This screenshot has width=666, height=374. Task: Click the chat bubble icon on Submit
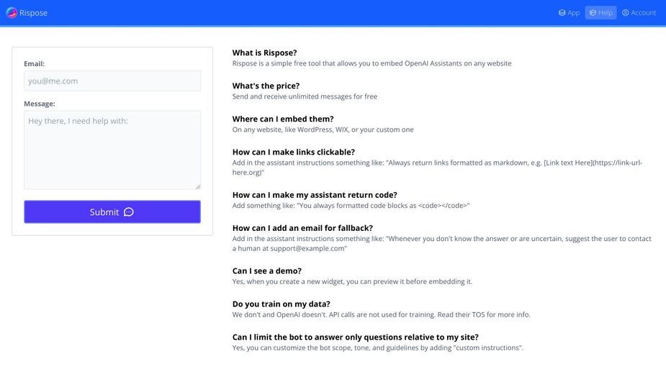point(129,212)
